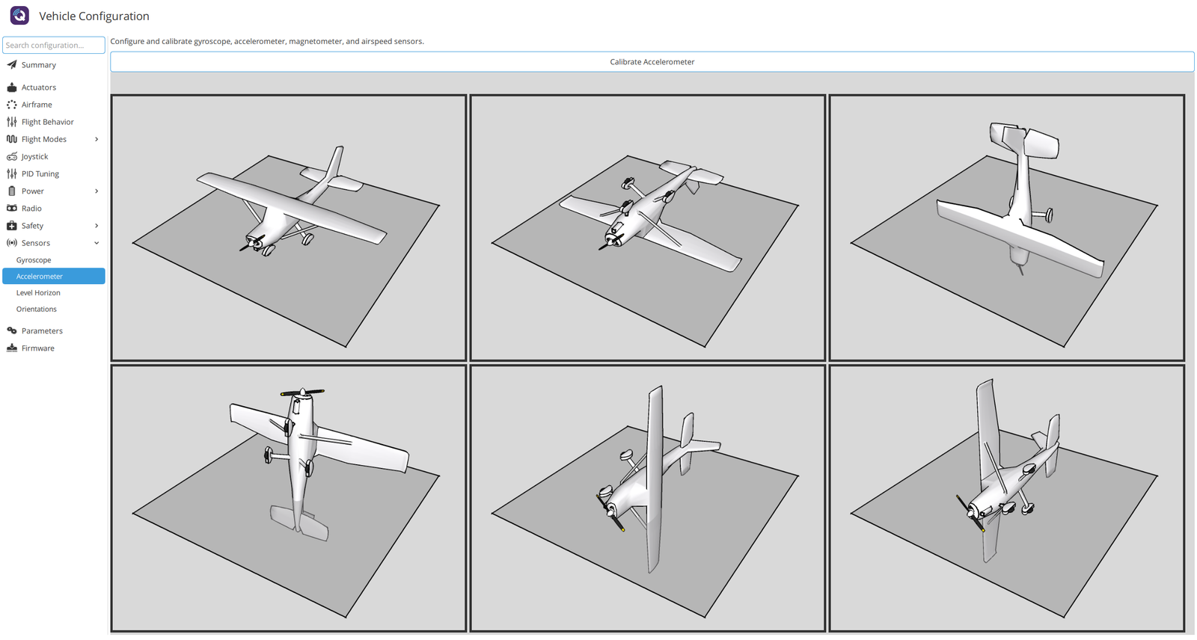Image resolution: width=1197 pixels, height=640 pixels.
Task: Select the nose-up airplane orientation image
Action: tap(289, 499)
